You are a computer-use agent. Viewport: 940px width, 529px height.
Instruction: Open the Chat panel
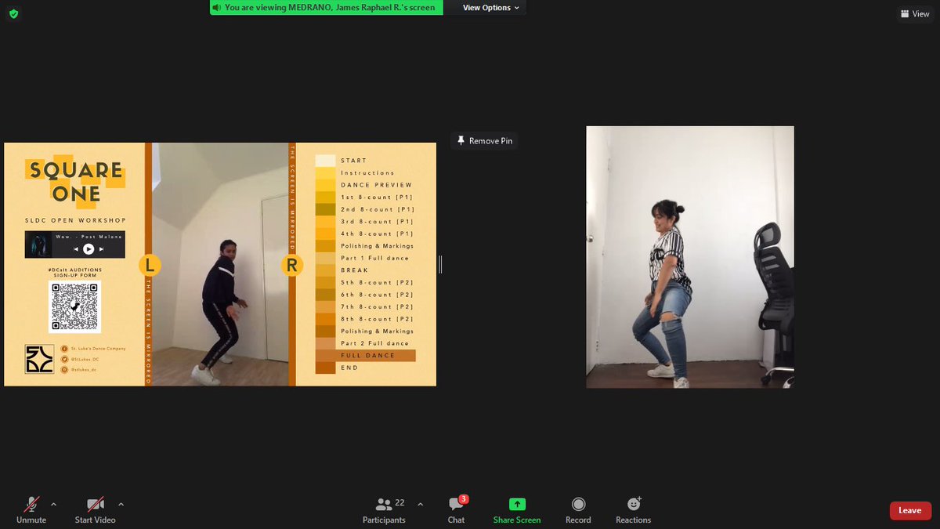tap(457, 510)
